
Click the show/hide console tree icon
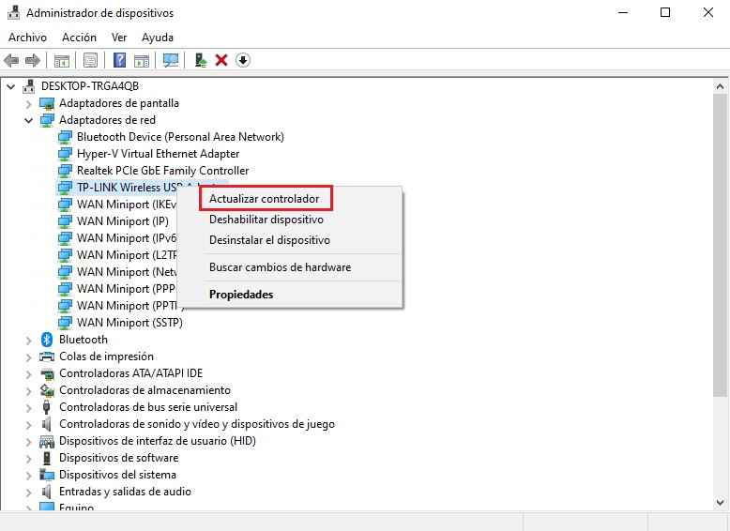(61, 60)
